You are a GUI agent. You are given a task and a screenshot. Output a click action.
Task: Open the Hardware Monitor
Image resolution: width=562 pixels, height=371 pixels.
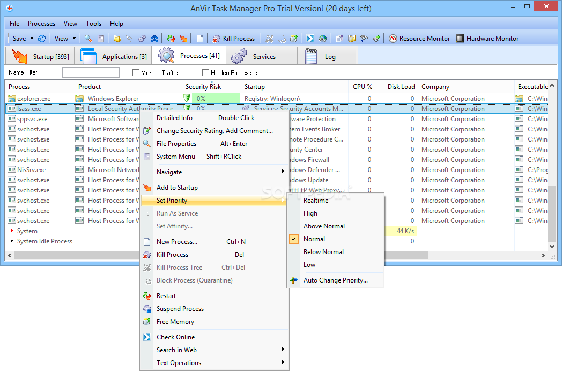tap(487, 39)
